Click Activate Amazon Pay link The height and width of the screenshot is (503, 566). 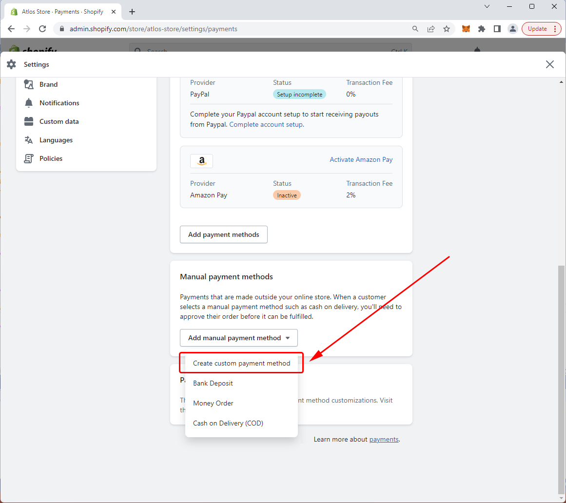coord(361,159)
